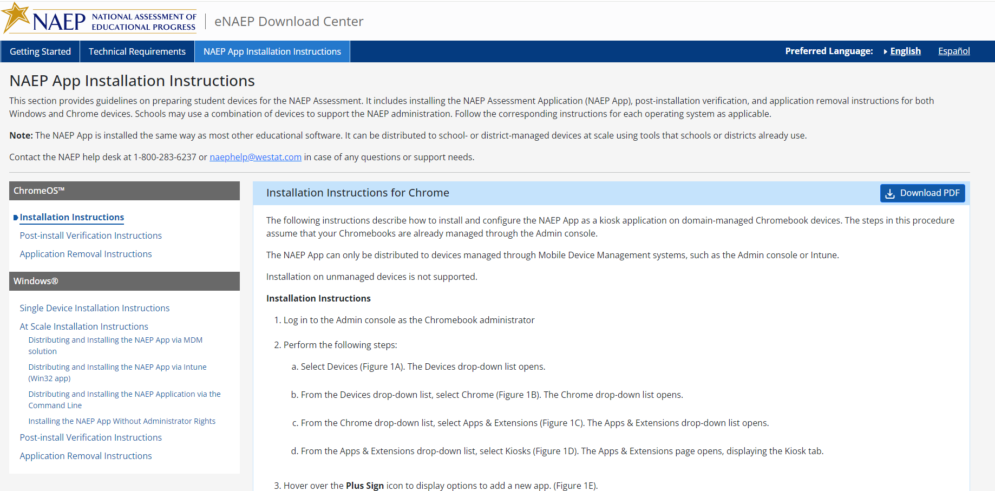This screenshot has height=491, width=995.
Task: Open At Scale Installation Instructions
Action: [84, 326]
